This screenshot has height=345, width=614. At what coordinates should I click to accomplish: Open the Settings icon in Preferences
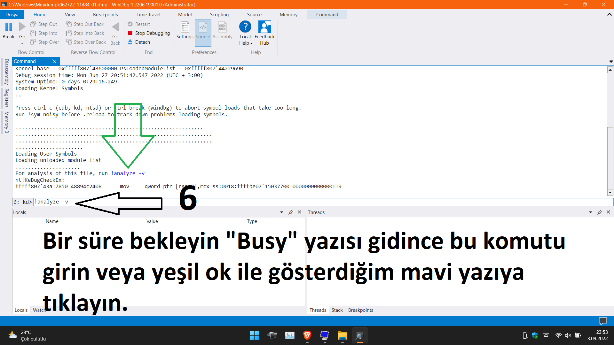tap(185, 27)
